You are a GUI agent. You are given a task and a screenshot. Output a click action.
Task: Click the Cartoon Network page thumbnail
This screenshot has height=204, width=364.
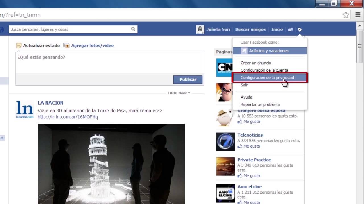[x=224, y=67]
